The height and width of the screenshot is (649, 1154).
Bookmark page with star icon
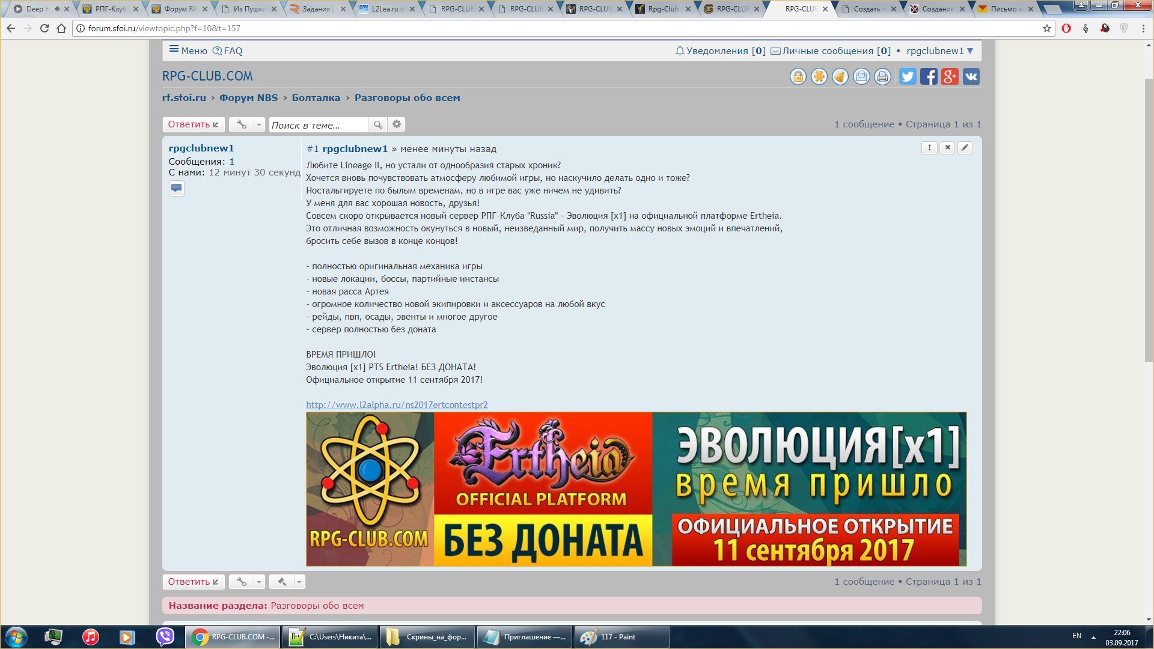(x=1046, y=28)
